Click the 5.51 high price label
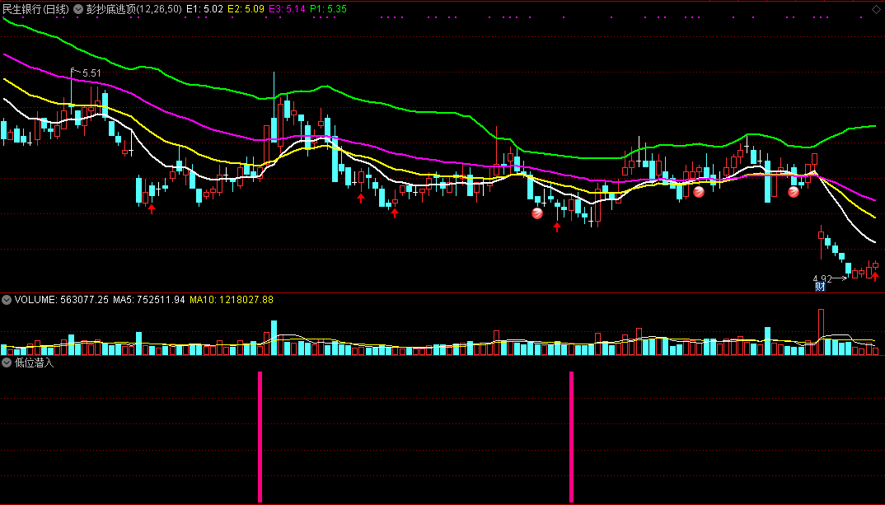This screenshot has width=885, height=505. 91,73
